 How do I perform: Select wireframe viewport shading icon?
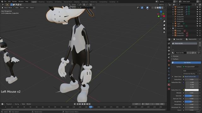(x=156, y=8)
